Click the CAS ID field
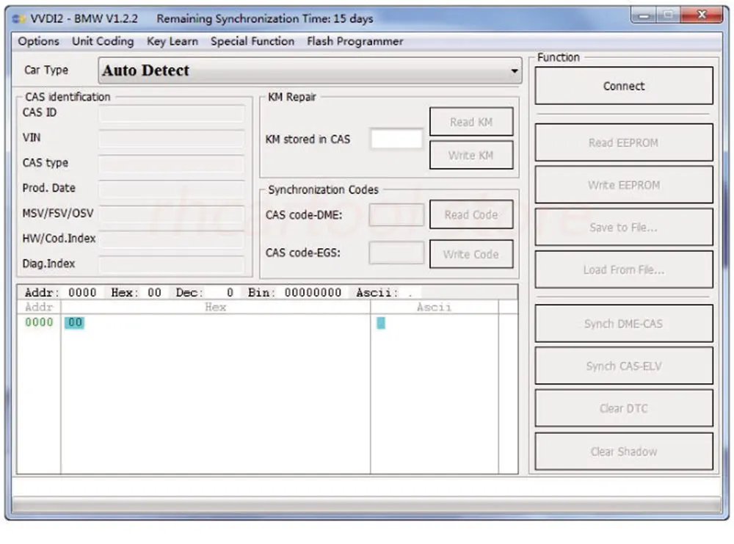This screenshot has height=544, width=734. click(171, 113)
